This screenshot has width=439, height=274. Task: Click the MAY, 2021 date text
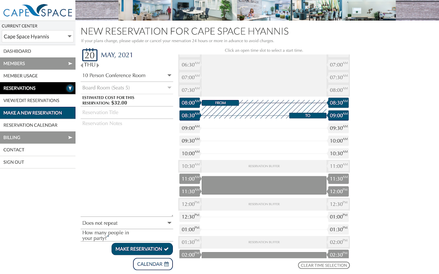click(117, 55)
